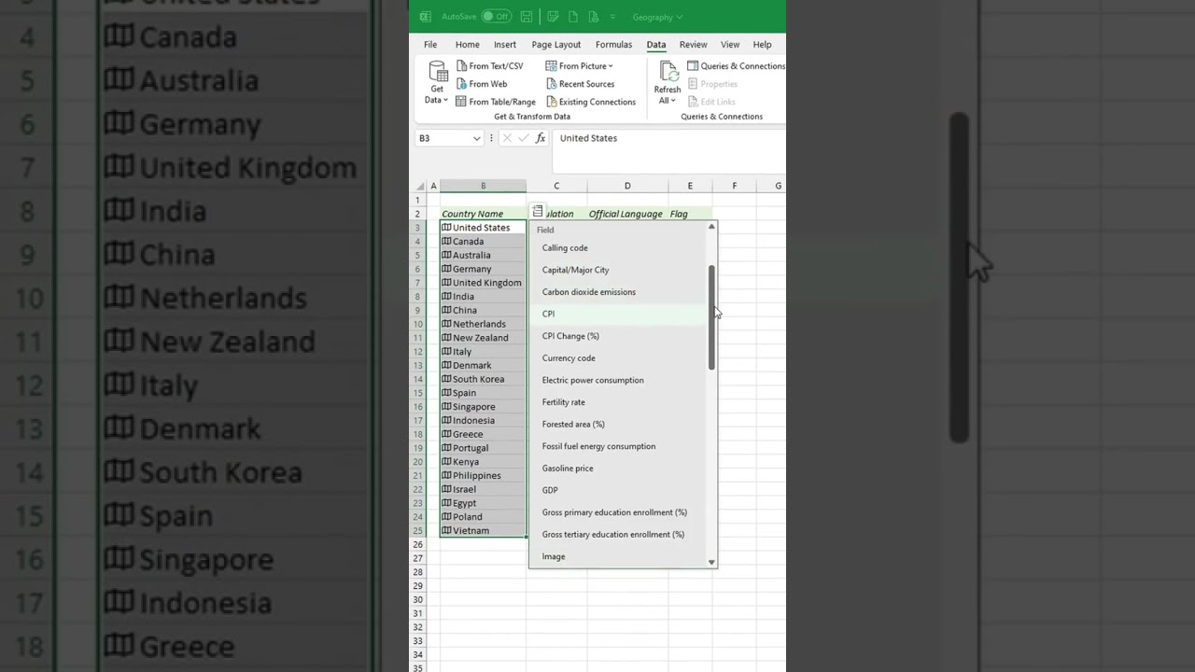
Task: Click the map icon beside Germany
Action: pos(447,269)
